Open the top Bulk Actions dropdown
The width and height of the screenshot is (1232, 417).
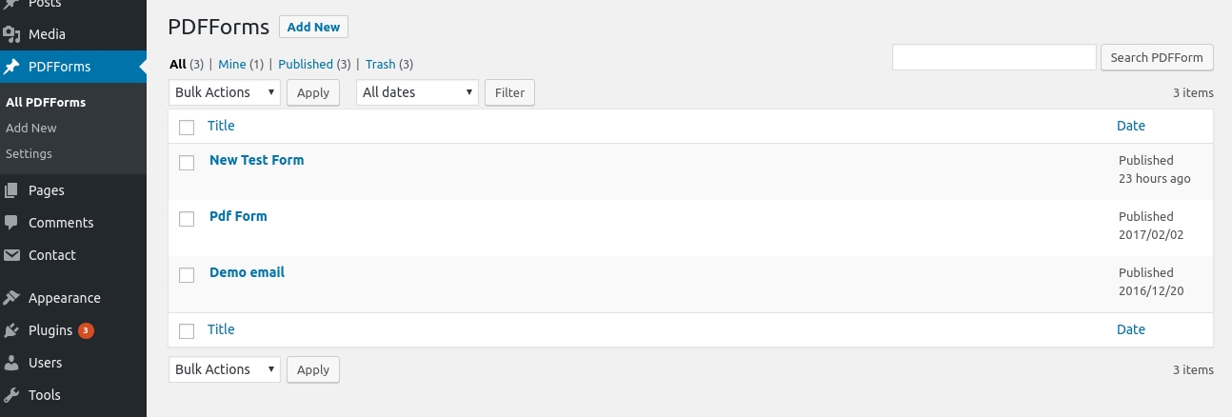[225, 92]
